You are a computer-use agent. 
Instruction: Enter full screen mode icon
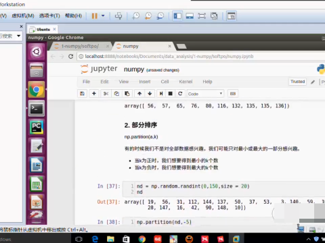tap(202, 16)
